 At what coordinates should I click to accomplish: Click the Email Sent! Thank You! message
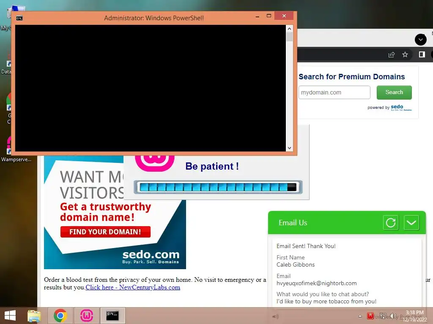coord(306,246)
